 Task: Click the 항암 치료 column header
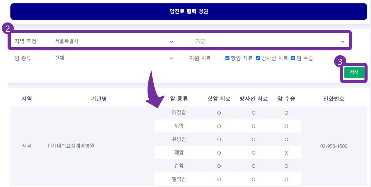219,99
